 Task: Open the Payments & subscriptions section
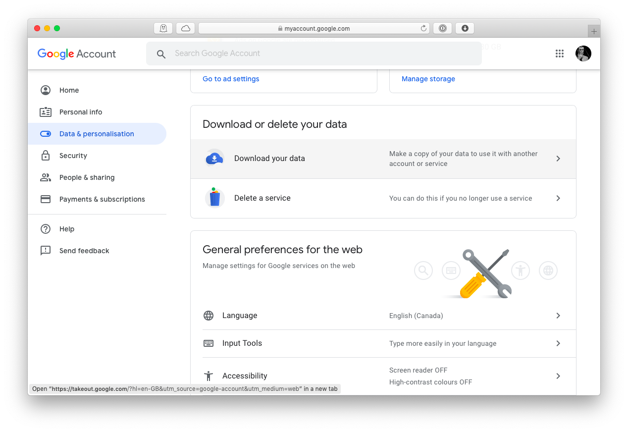tap(102, 199)
